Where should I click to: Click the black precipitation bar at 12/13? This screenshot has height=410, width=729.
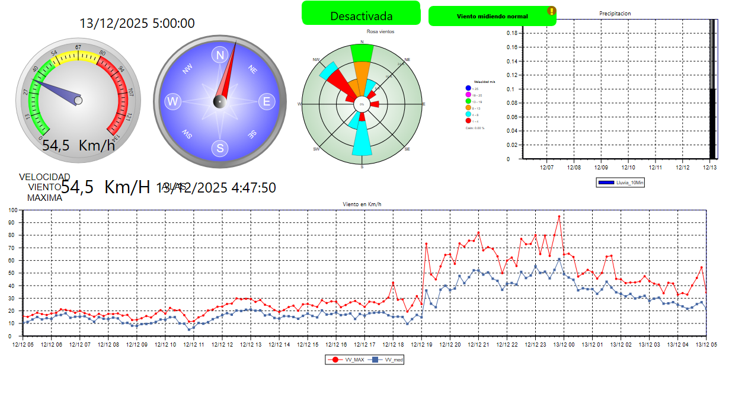[x=712, y=123]
